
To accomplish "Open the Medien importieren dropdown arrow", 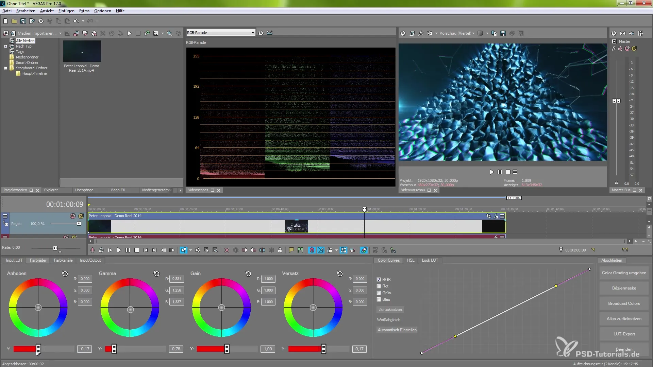I will pyautogui.click(x=60, y=33).
